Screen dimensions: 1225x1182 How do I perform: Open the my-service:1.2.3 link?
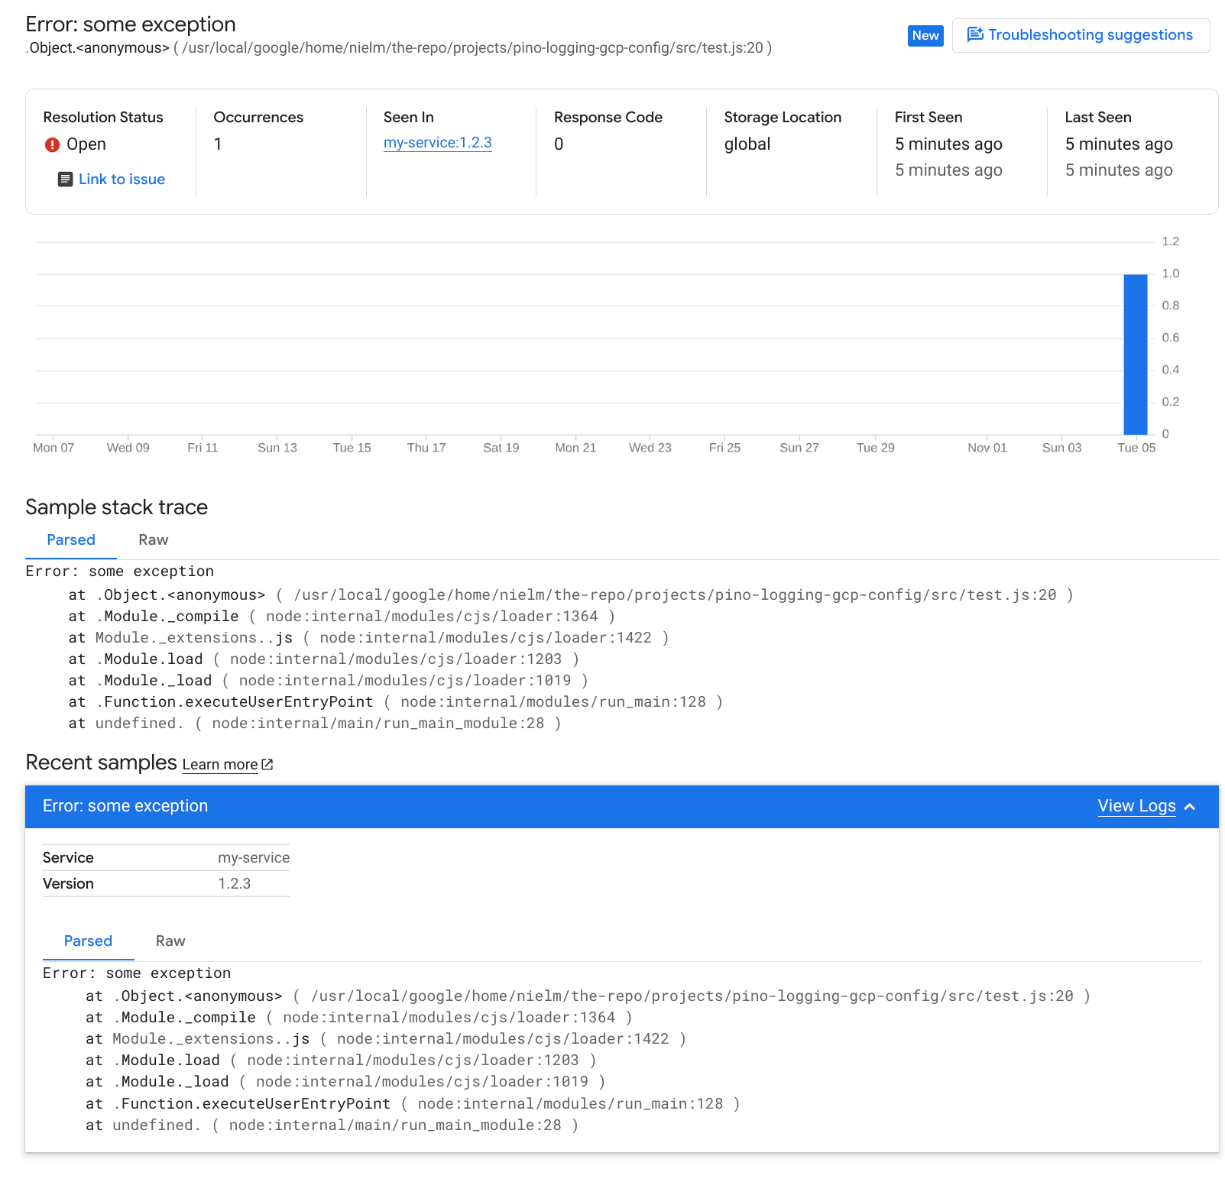(x=438, y=143)
